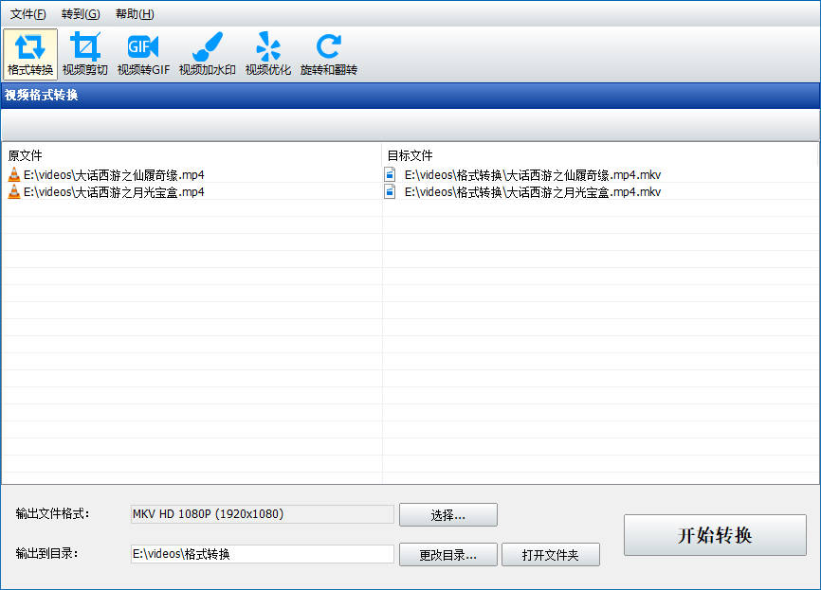This screenshot has width=821, height=590.
Task: Click target file icon for 月光宝盒.mp4.mkv
Action: (x=390, y=192)
